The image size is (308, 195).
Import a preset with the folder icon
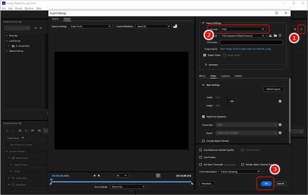(275, 36)
